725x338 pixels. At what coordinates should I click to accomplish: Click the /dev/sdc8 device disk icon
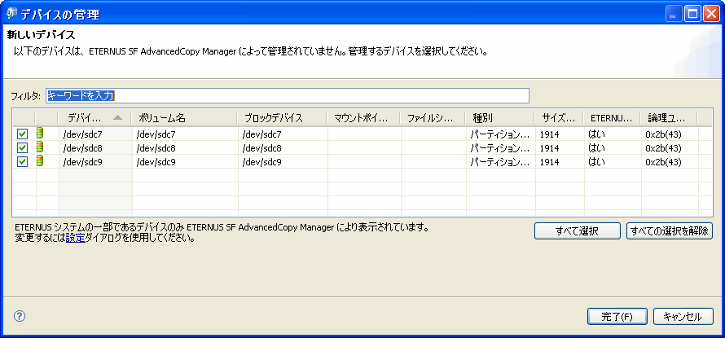[40, 148]
